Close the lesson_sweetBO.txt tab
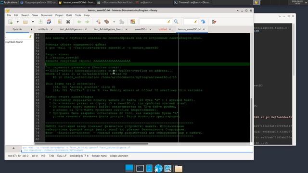Screen dimensions: 308x173 click(x=204, y=29)
